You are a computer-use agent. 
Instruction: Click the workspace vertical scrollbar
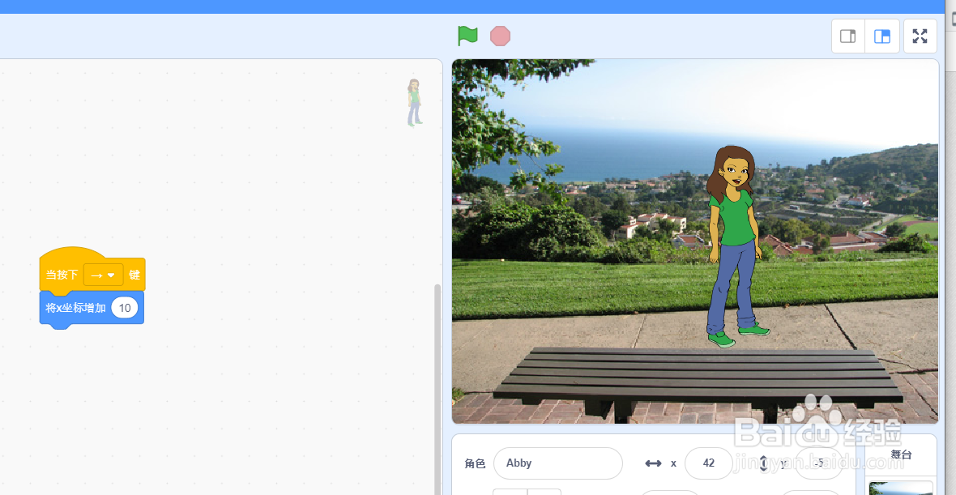pyautogui.click(x=437, y=390)
